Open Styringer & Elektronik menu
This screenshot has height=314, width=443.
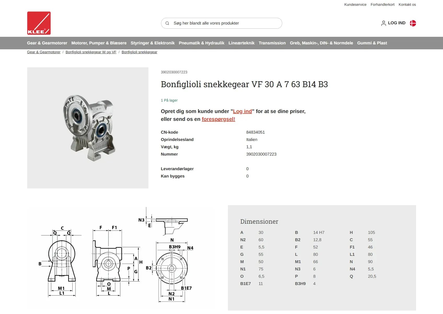tap(153, 43)
